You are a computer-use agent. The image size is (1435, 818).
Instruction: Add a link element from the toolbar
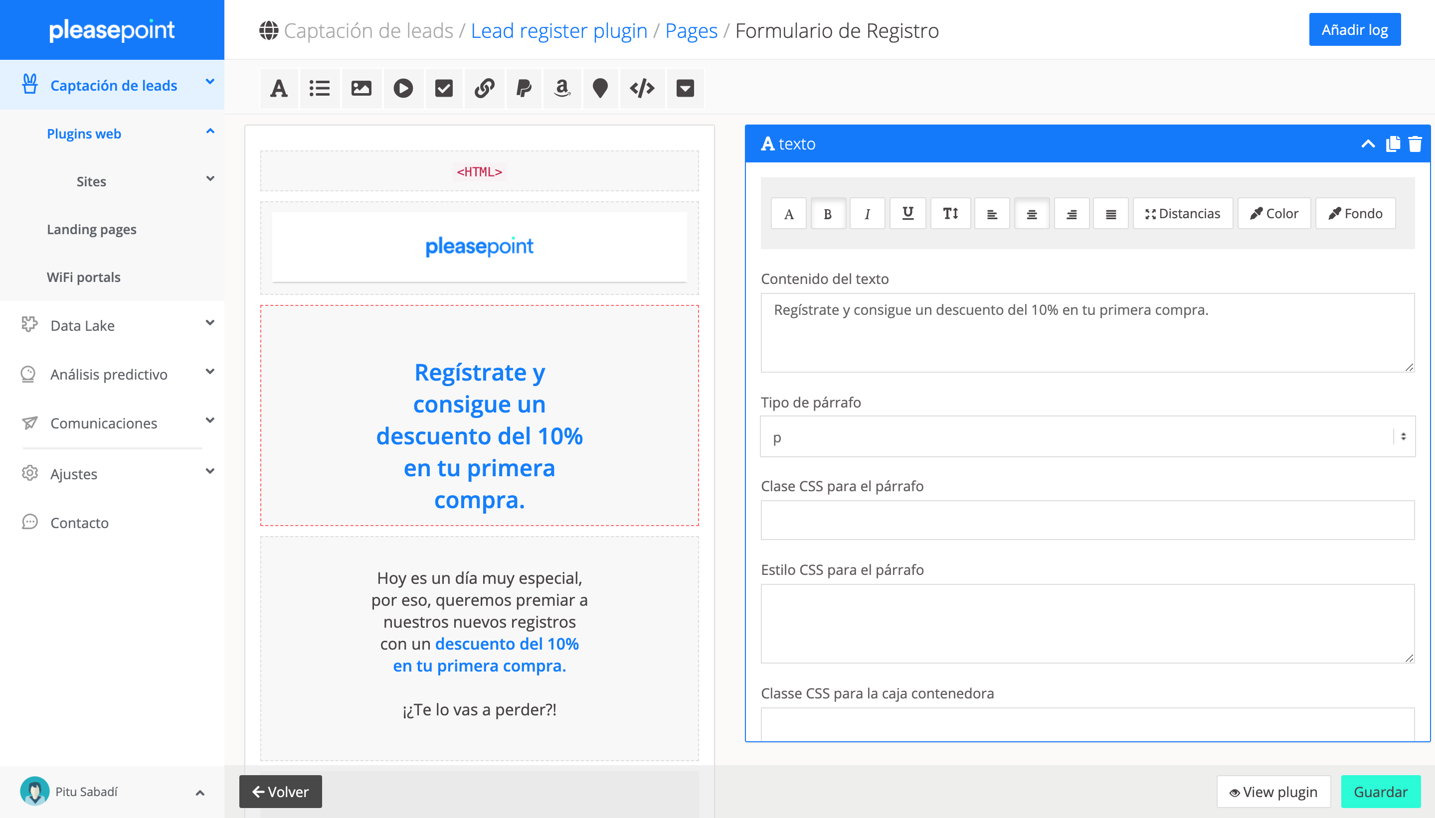pos(484,88)
